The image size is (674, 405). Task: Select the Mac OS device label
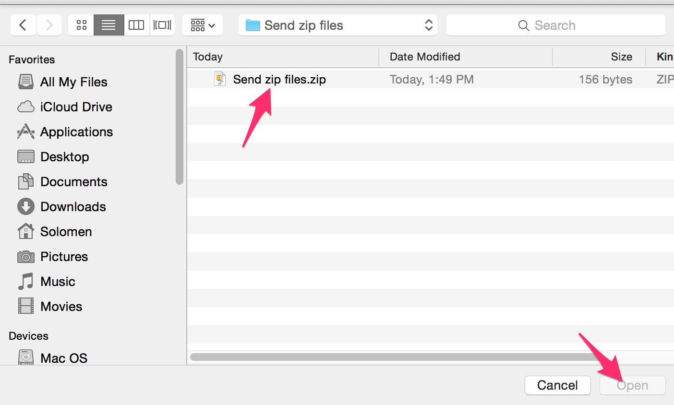[64, 358]
